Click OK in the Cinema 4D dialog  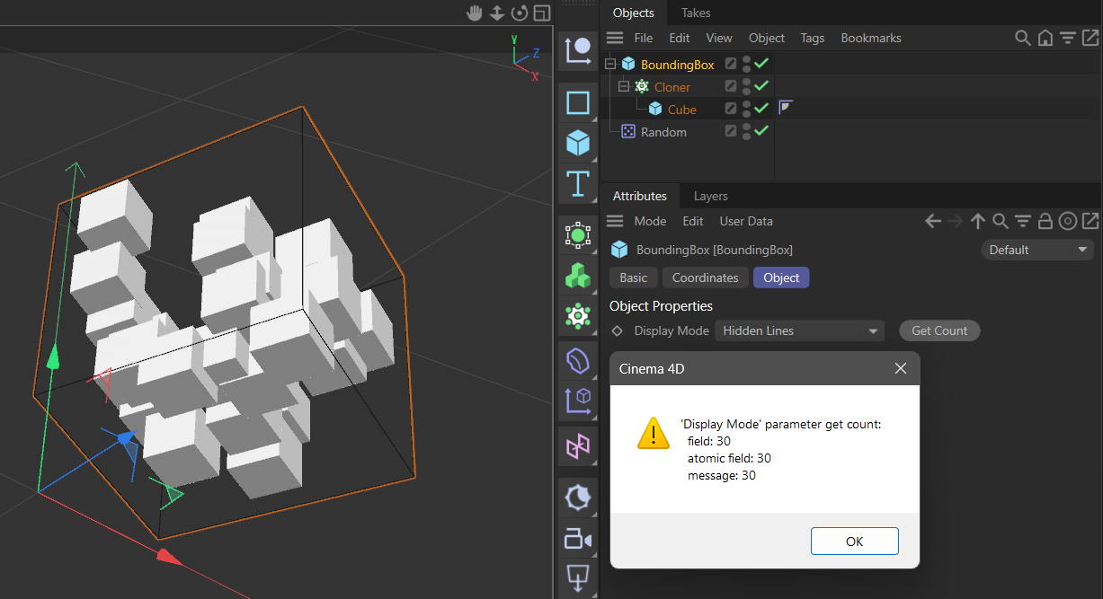point(854,541)
